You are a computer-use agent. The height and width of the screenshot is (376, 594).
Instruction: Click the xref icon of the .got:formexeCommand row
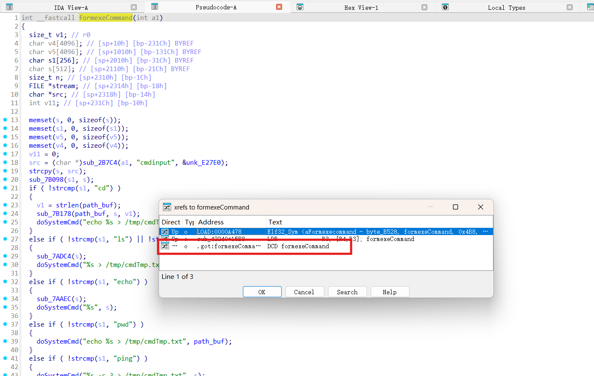pyautogui.click(x=165, y=246)
